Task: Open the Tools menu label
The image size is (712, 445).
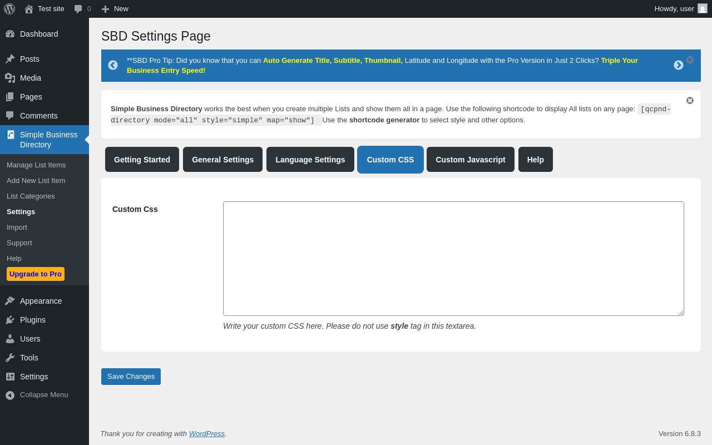Action: [29, 358]
